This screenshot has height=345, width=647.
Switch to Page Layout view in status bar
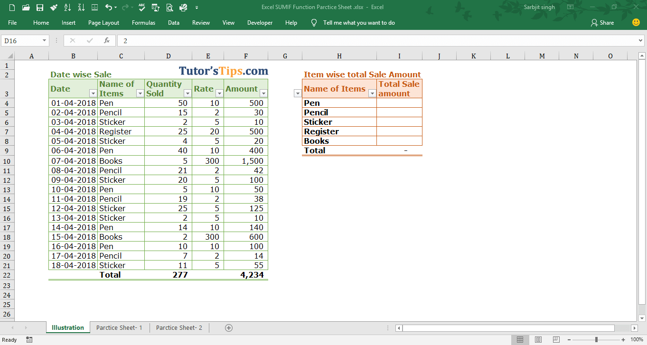pos(538,340)
